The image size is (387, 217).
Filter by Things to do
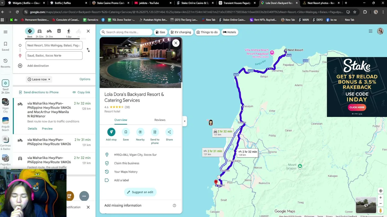click(207, 32)
